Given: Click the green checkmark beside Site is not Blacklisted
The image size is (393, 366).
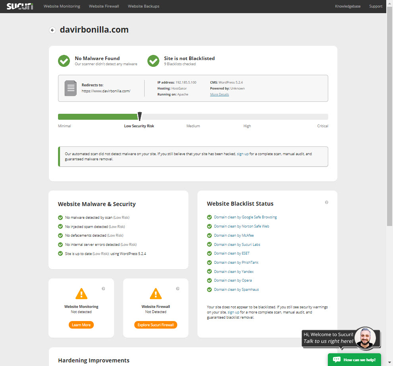Looking at the screenshot, I should (153, 61).
